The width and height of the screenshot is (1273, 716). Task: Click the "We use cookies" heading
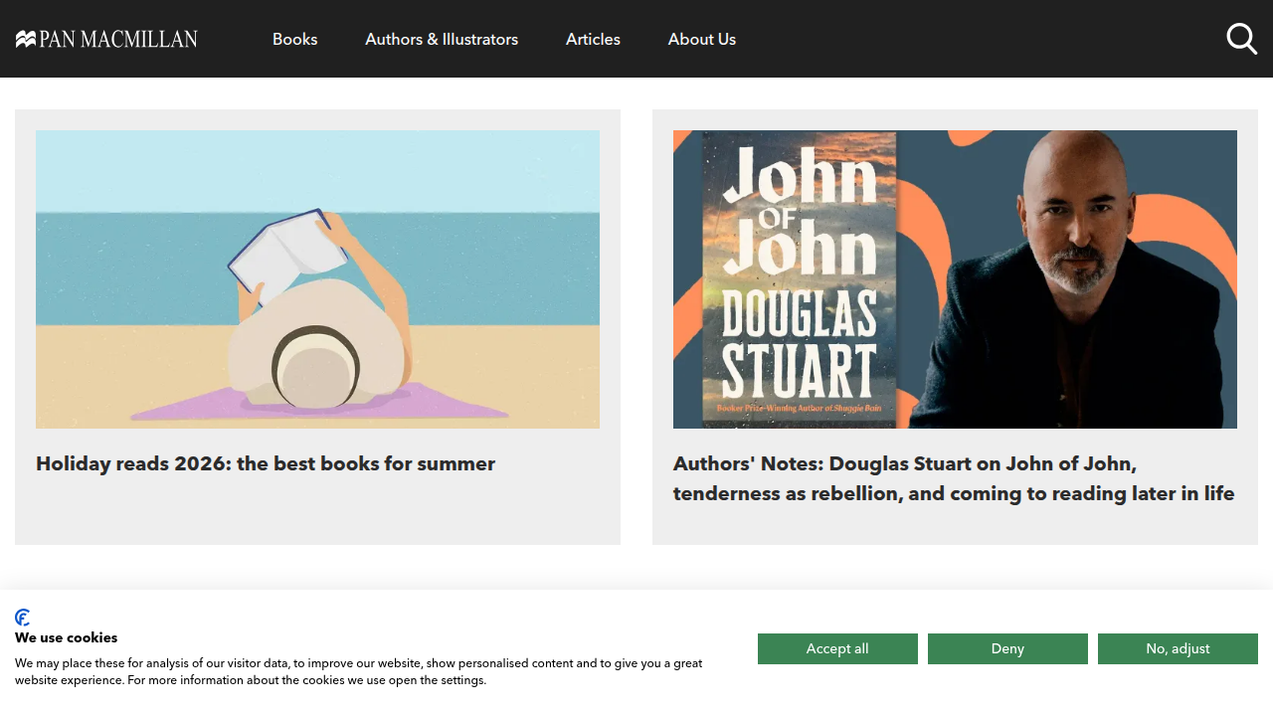[67, 637]
